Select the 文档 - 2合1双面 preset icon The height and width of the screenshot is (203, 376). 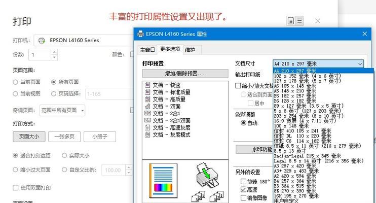click(148, 120)
